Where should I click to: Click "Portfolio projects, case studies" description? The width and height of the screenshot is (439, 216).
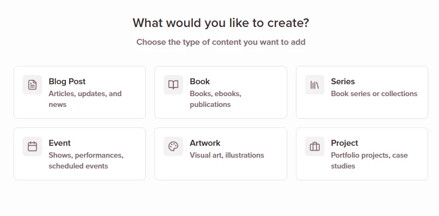click(x=369, y=160)
